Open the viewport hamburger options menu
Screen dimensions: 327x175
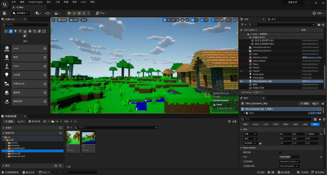[54, 20]
